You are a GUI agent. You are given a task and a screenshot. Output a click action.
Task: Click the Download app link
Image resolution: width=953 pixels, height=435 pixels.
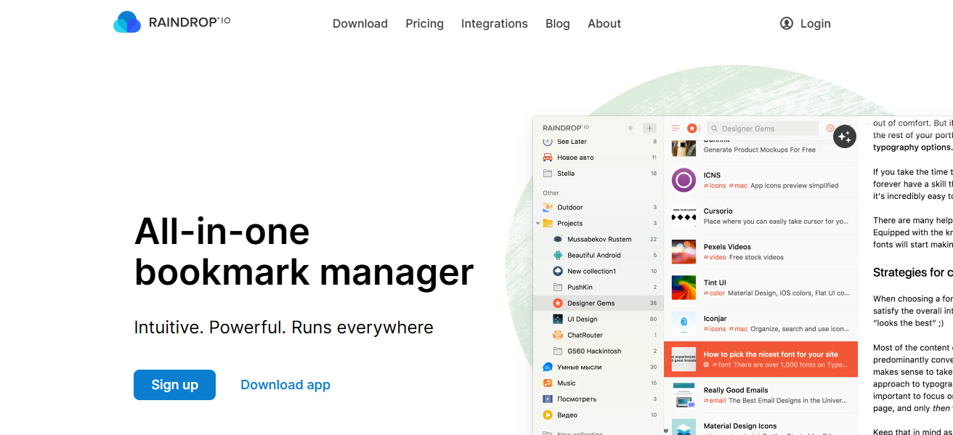coord(285,385)
